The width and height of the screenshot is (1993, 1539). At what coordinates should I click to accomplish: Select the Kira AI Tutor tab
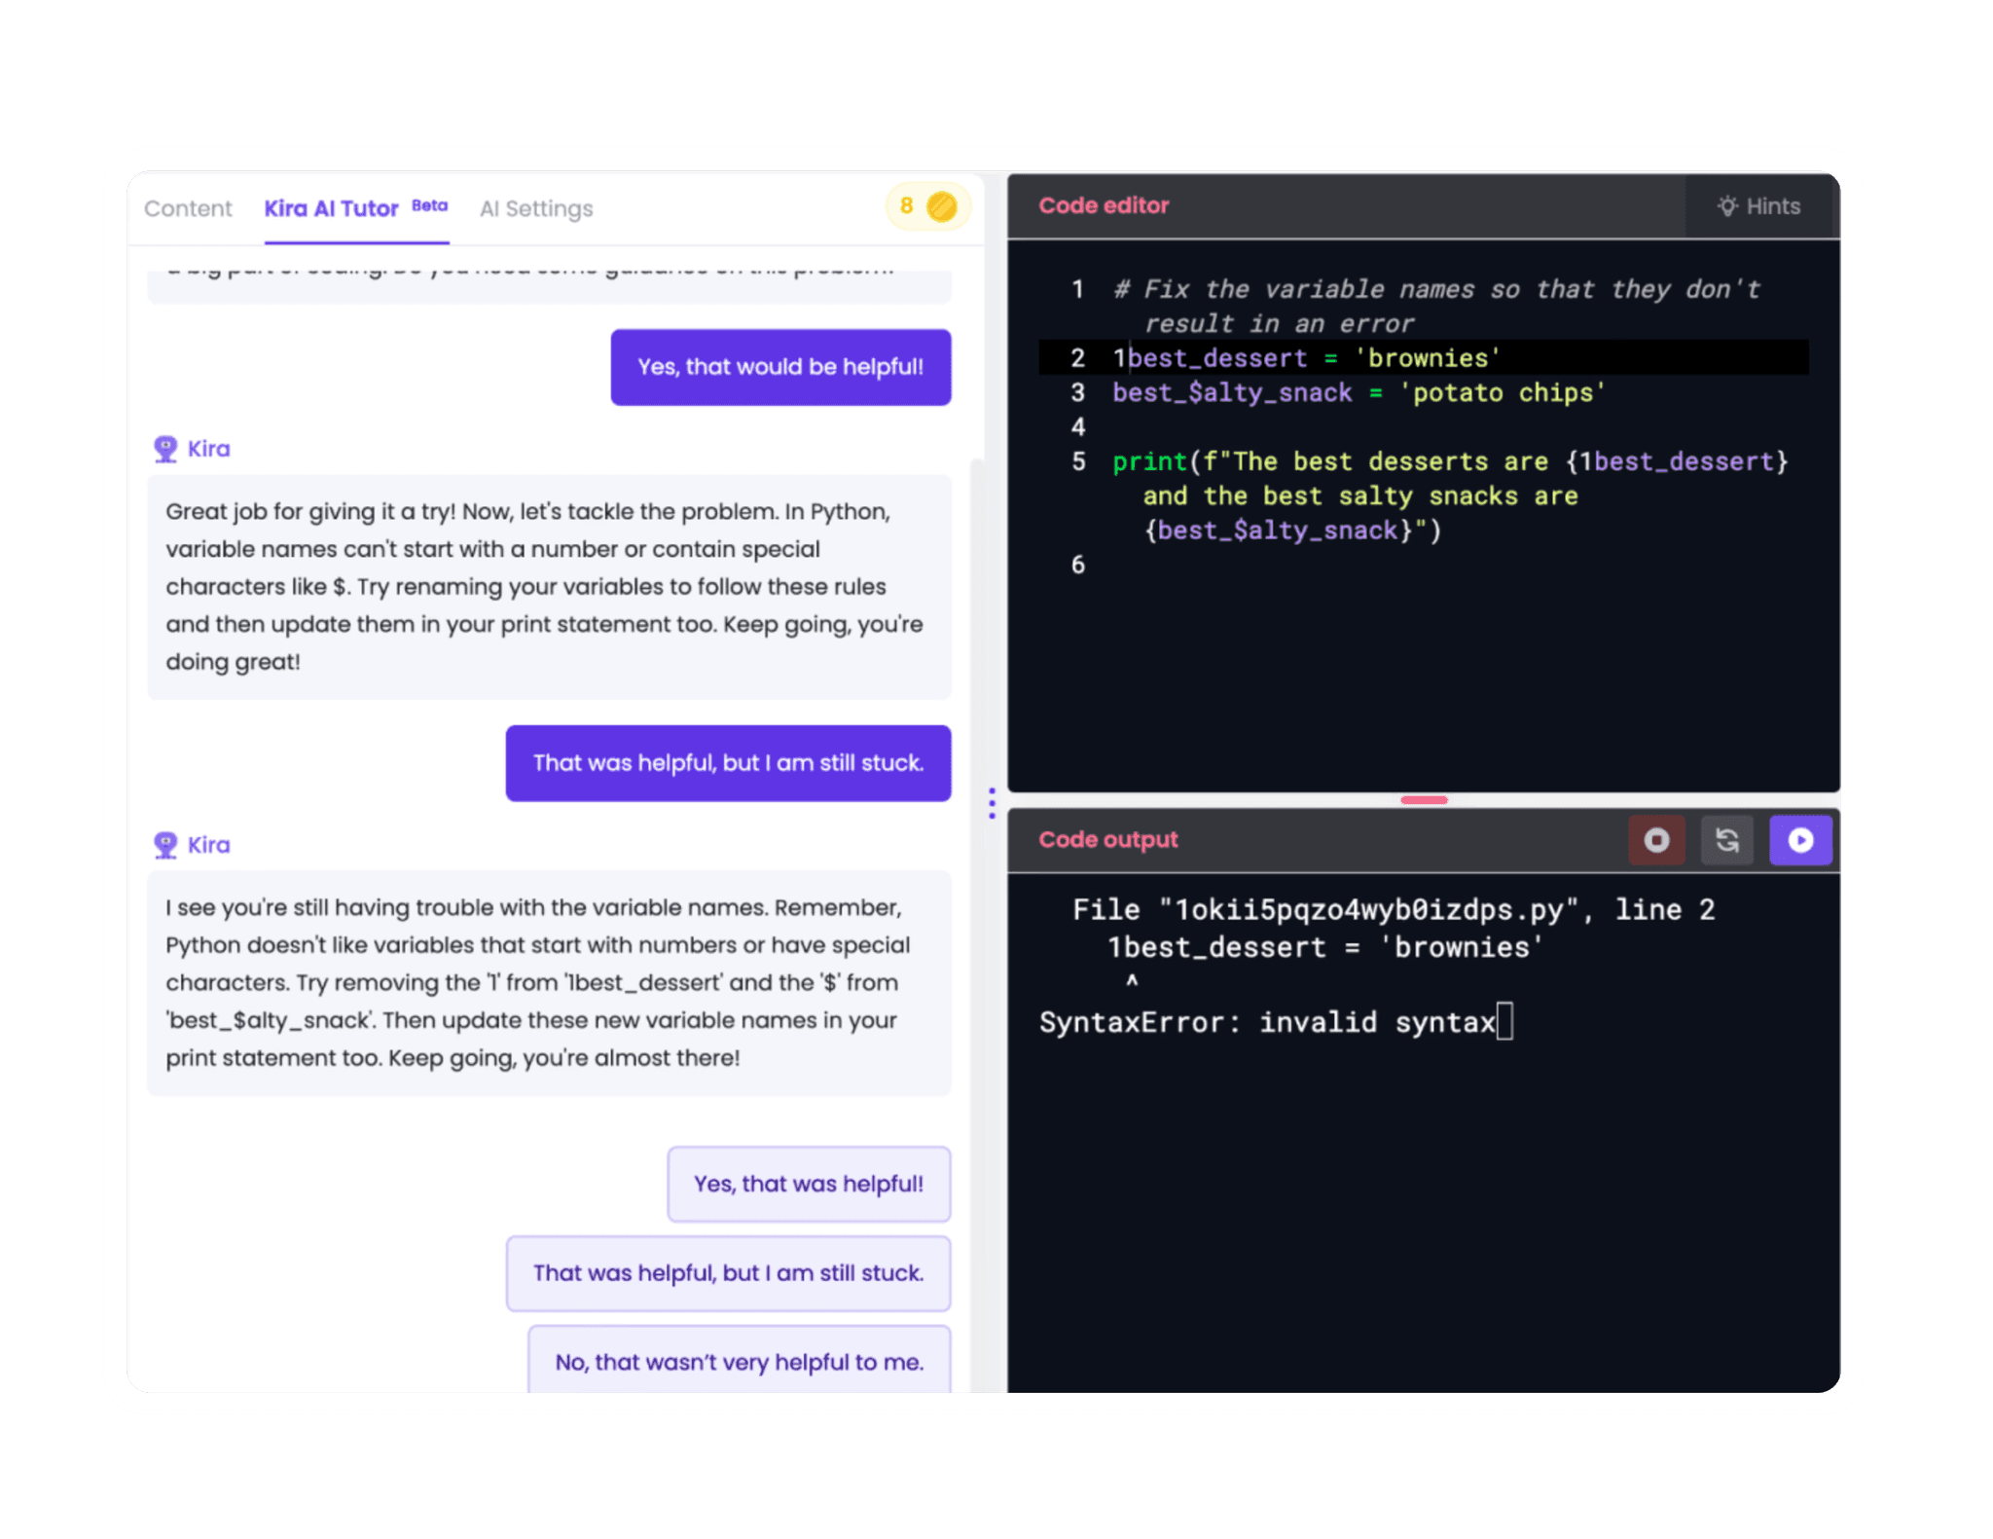tap(332, 208)
